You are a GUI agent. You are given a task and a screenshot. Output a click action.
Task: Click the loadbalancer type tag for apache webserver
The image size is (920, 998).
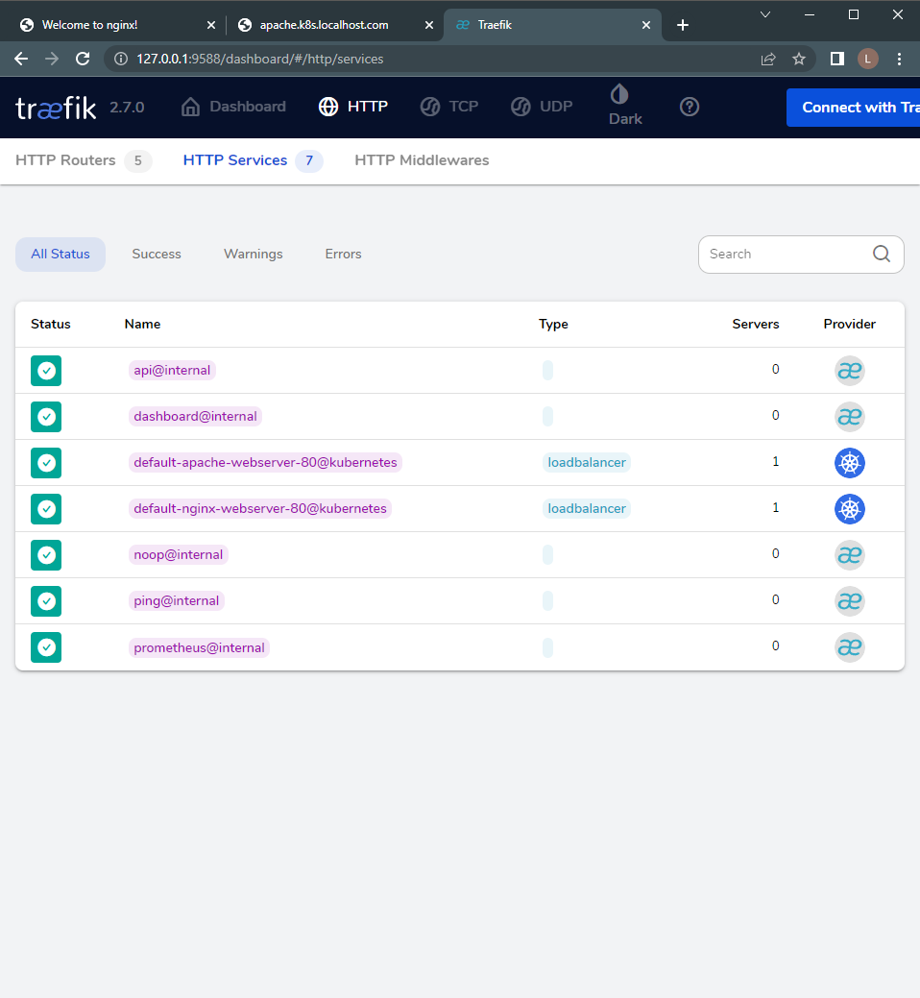point(587,463)
